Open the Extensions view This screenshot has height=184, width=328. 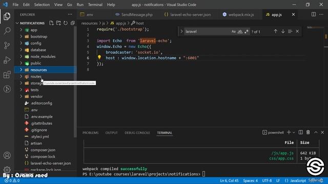click(x=7, y=75)
